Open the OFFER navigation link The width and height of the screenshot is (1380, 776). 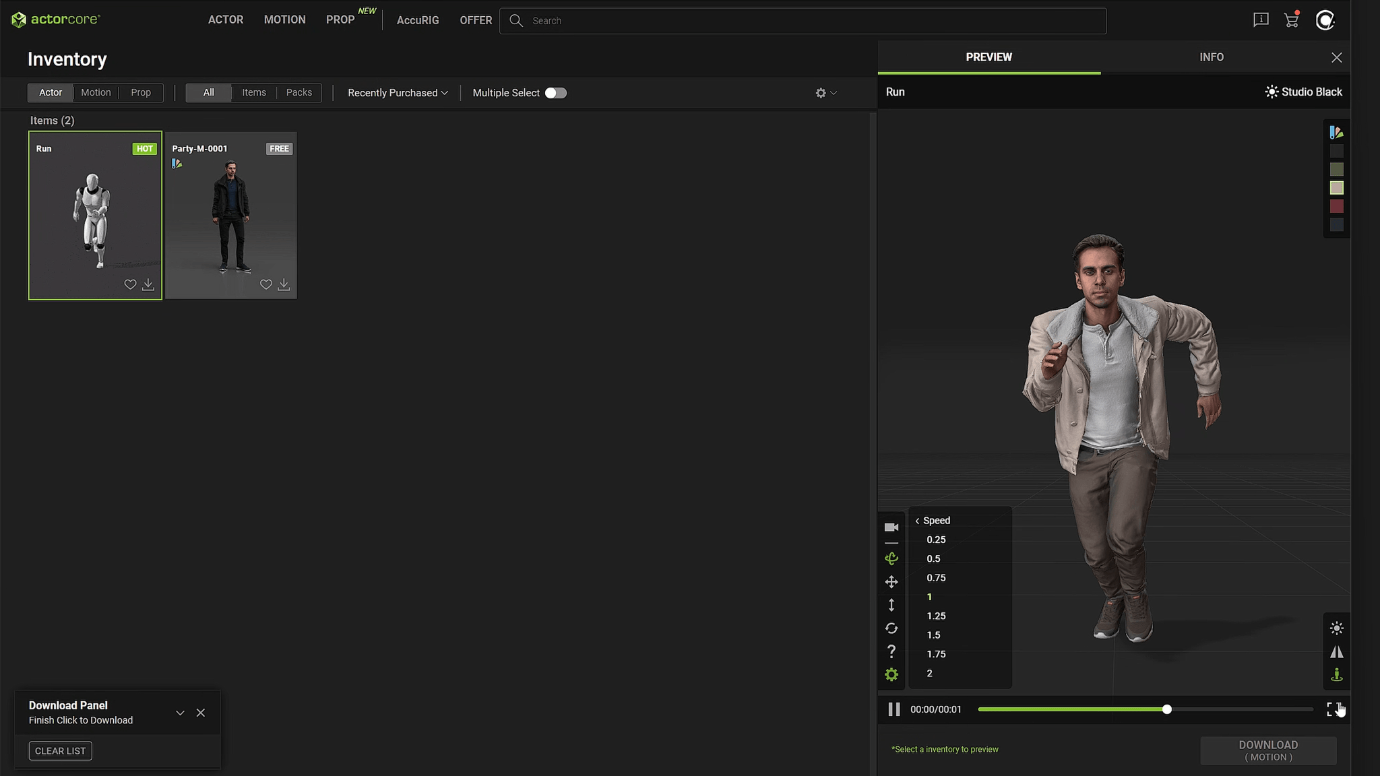click(476, 20)
